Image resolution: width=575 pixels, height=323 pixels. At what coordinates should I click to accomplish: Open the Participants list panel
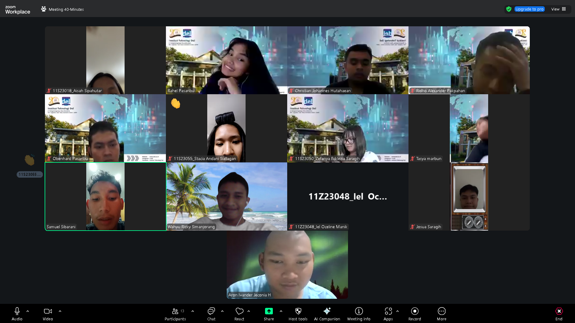point(175,311)
